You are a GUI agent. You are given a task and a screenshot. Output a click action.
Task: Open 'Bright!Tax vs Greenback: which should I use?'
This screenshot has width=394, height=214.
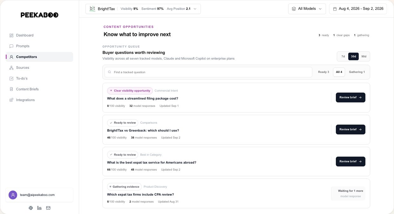143,130
